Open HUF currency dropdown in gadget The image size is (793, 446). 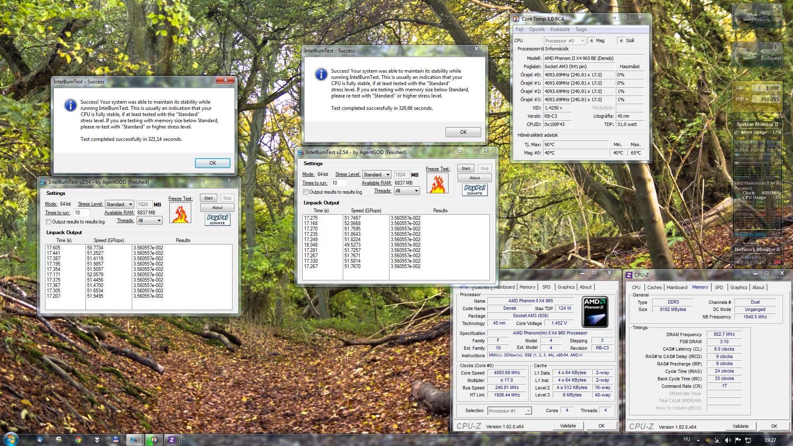pos(742,99)
